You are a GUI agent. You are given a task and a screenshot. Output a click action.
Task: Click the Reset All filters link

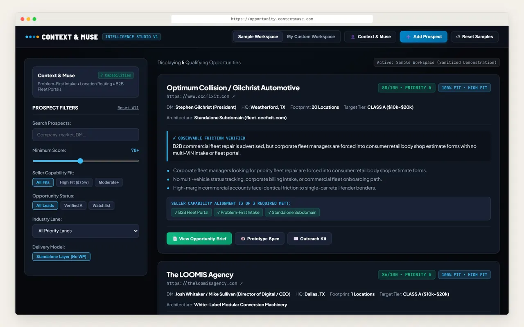(128, 108)
